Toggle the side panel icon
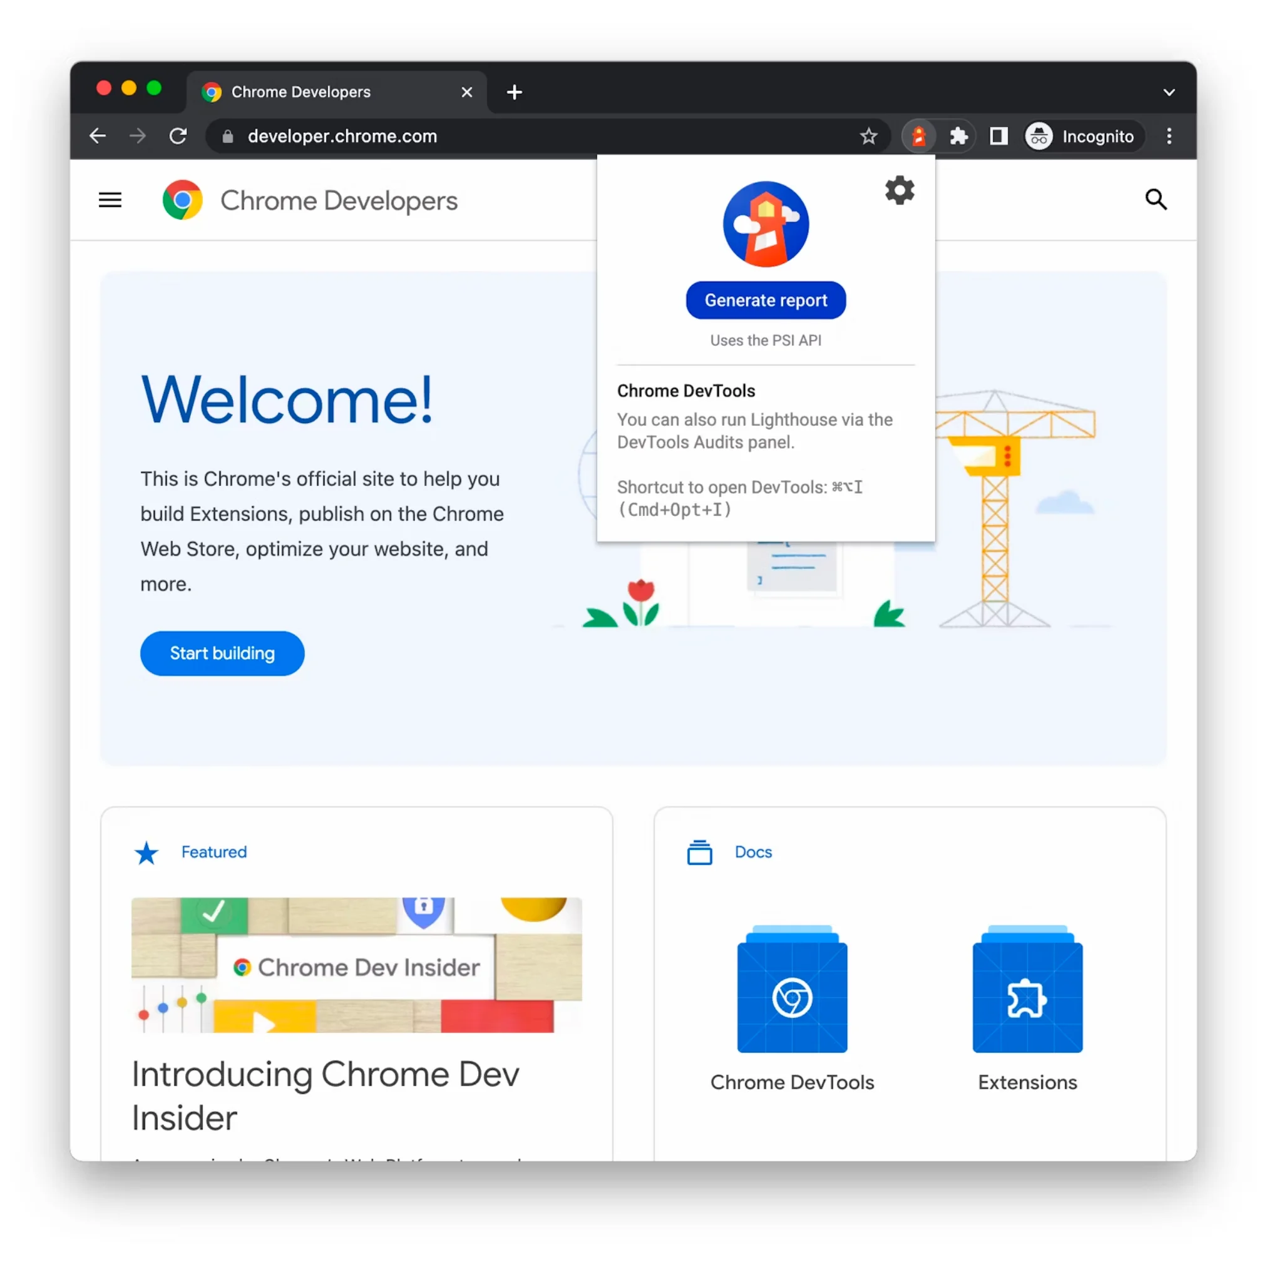 pyautogui.click(x=998, y=136)
